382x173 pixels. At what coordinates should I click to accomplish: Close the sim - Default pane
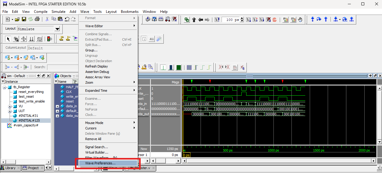point(48,76)
